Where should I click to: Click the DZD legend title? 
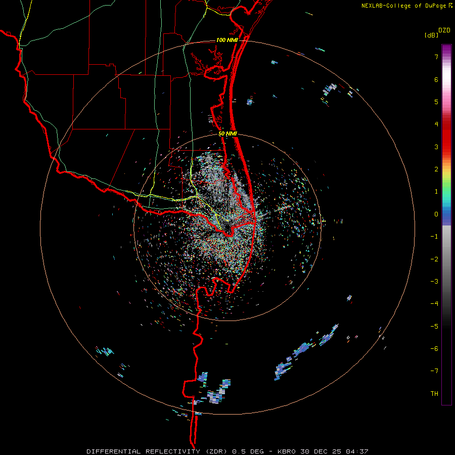point(444,30)
